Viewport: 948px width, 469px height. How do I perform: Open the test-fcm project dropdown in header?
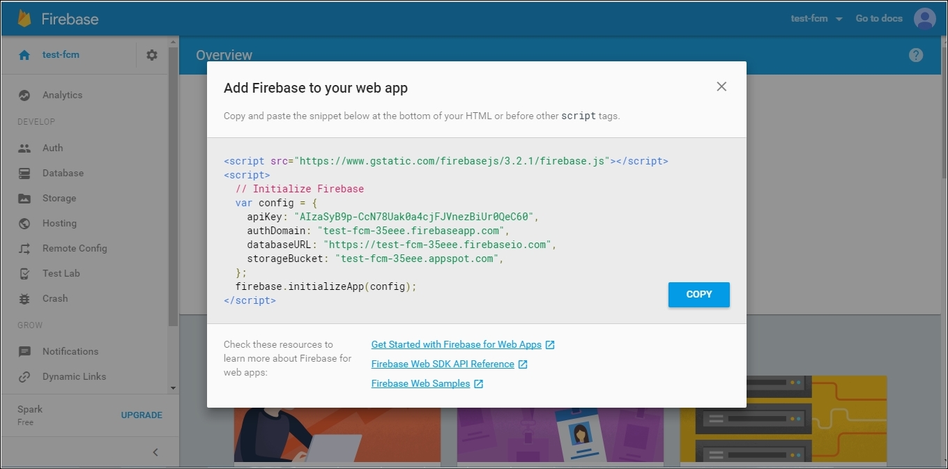[x=816, y=19]
